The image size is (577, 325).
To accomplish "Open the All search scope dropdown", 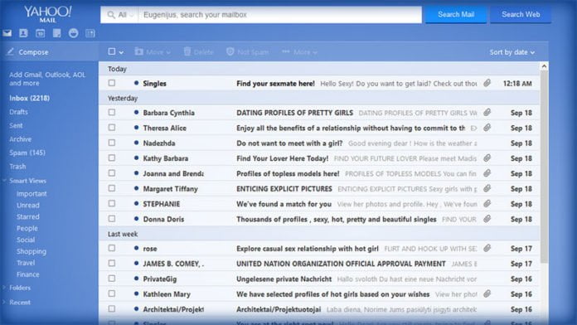I will 125,15.
